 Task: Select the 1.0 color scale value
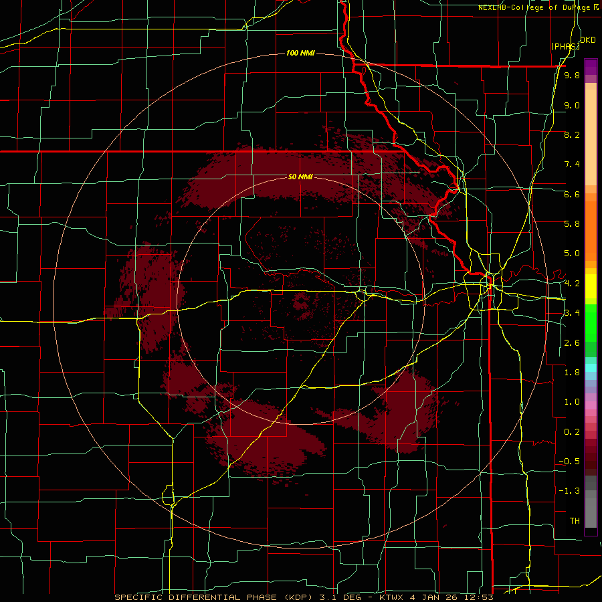point(572,402)
